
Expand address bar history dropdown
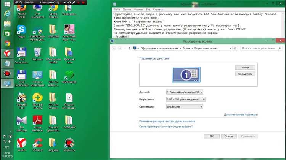[230, 48]
